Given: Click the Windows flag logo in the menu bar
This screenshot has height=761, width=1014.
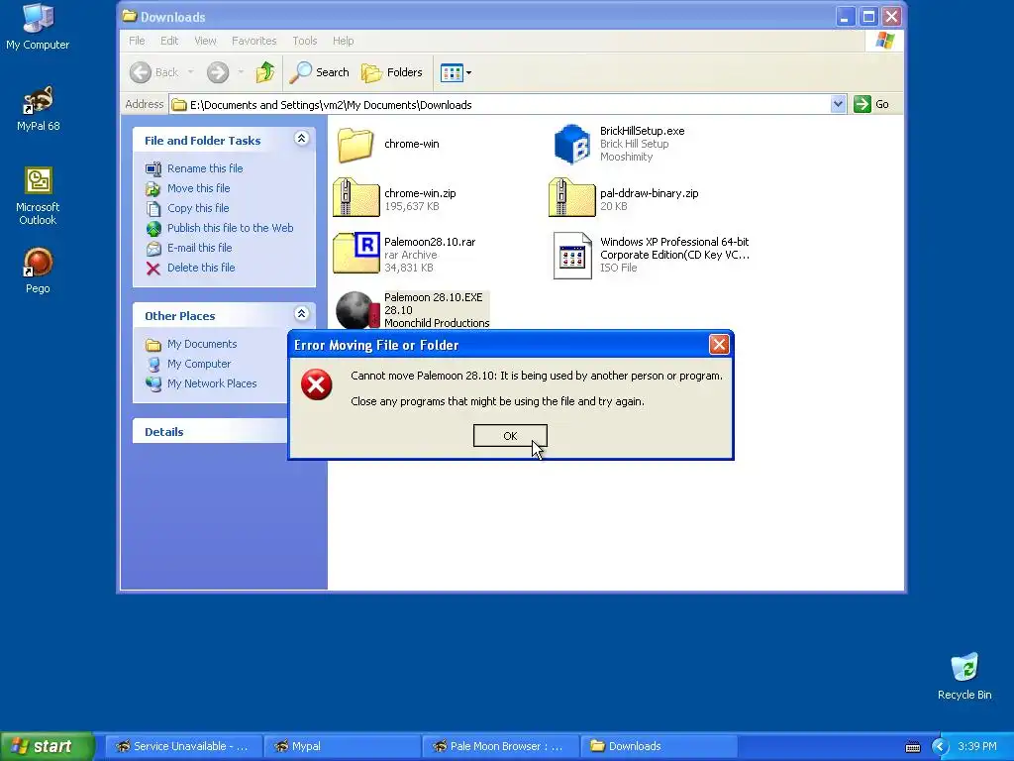Looking at the screenshot, I should (x=884, y=41).
